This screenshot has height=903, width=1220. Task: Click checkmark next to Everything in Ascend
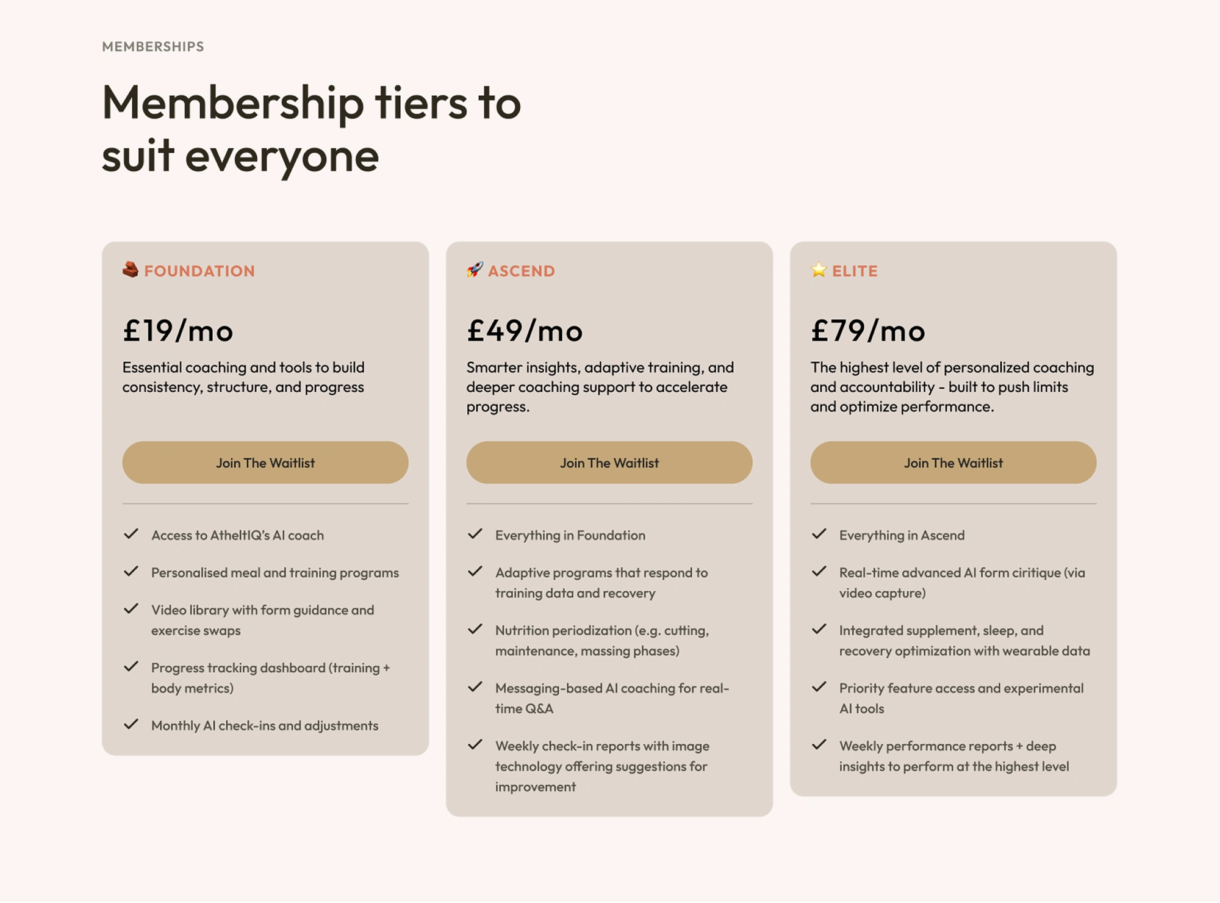click(x=819, y=534)
